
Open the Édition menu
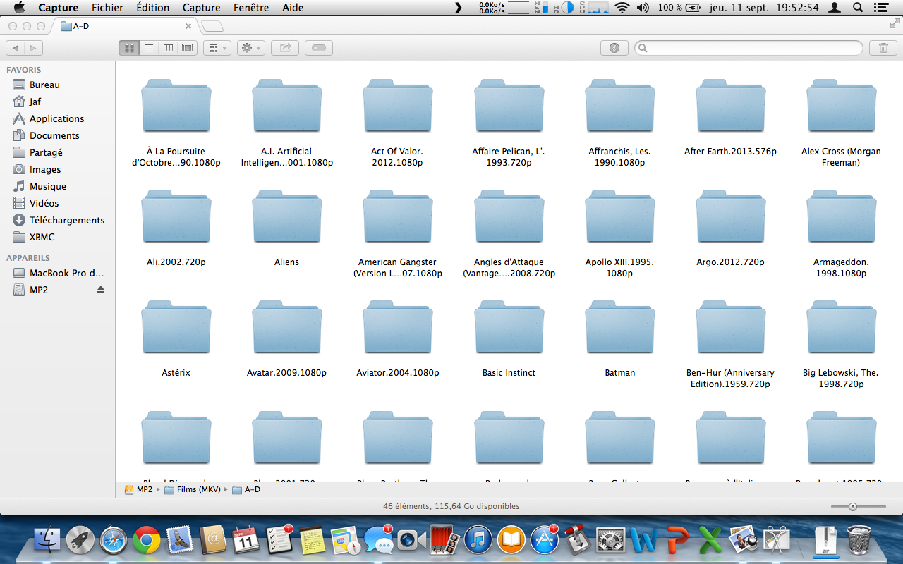pyautogui.click(x=153, y=8)
